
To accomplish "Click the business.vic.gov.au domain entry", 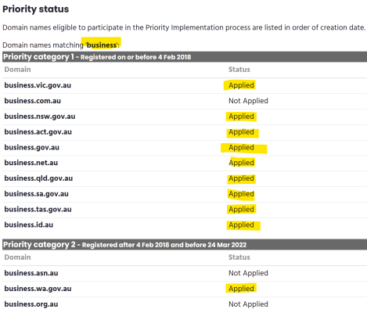I will click(x=38, y=85).
